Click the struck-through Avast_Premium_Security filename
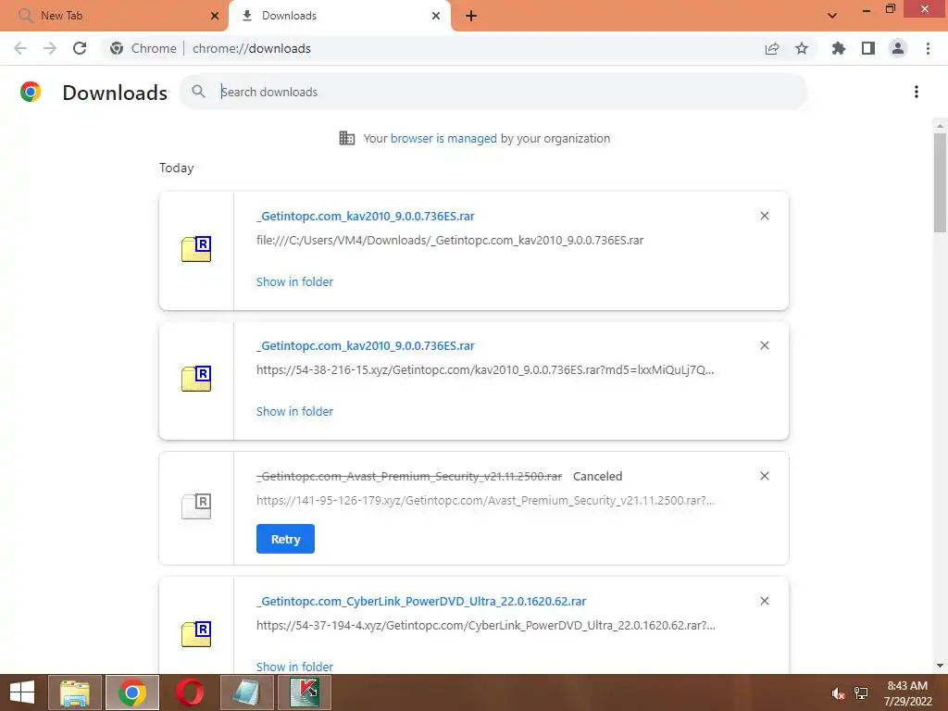Image resolution: width=948 pixels, height=711 pixels. [409, 477]
